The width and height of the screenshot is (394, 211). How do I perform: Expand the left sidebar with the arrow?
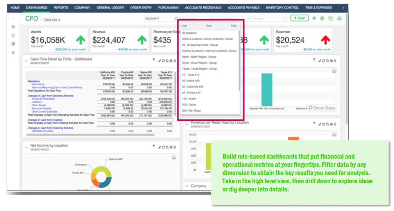[x=13, y=19]
